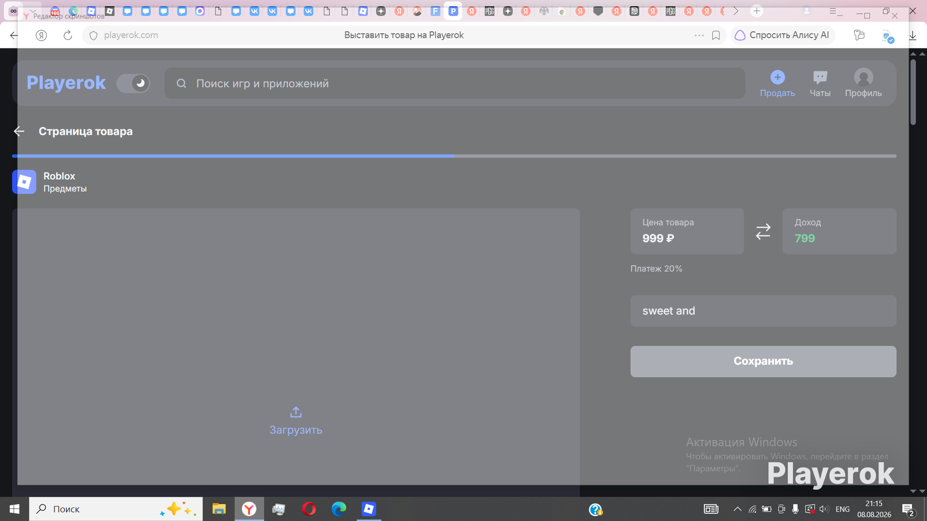Open File Explorer from the taskbar
927x521 pixels.
point(219,509)
